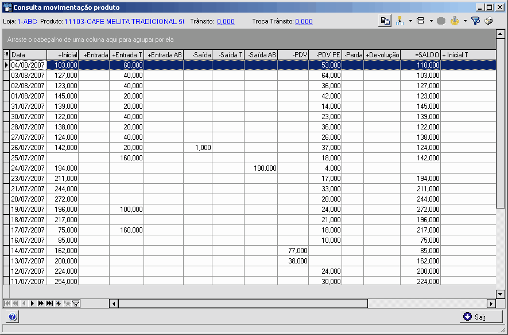Click the previous record navigator arrow

click(x=24, y=304)
